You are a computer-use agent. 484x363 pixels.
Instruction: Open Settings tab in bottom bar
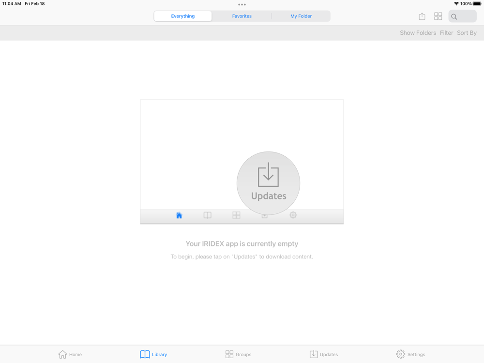pos(410,354)
